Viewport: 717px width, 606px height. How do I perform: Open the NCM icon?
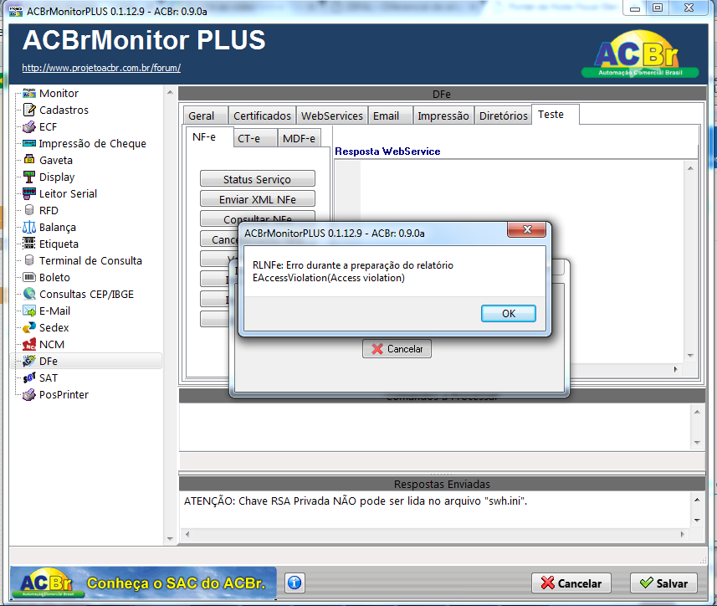29,344
